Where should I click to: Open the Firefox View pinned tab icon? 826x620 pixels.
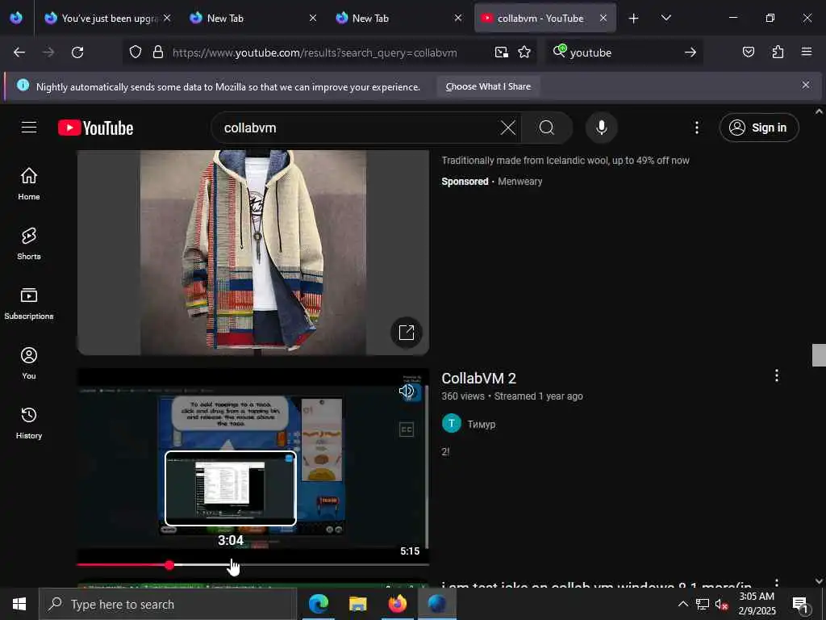pyautogui.click(x=16, y=18)
